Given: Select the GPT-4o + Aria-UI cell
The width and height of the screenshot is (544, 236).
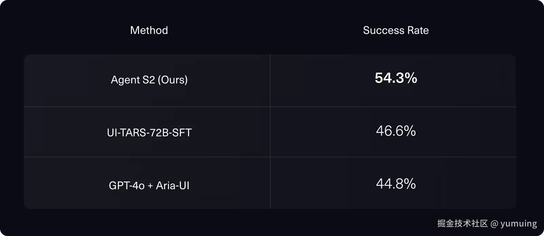Looking at the screenshot, I should click(149, 185).
